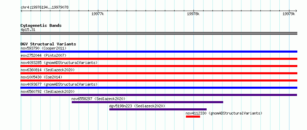Click the nsv6360814 (Sedlazeck2020) label
This screenshot has width=307, height=130.
[48, 70]
